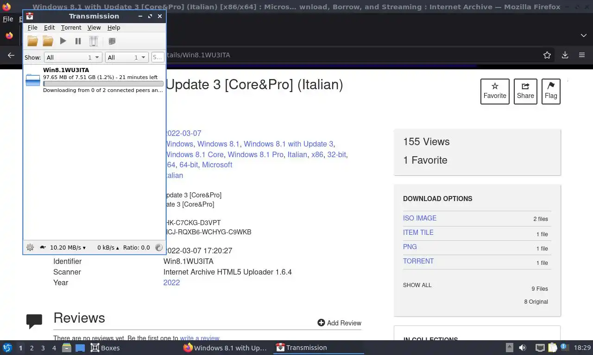Open torrent properties toolbar icon

(112, 41)
